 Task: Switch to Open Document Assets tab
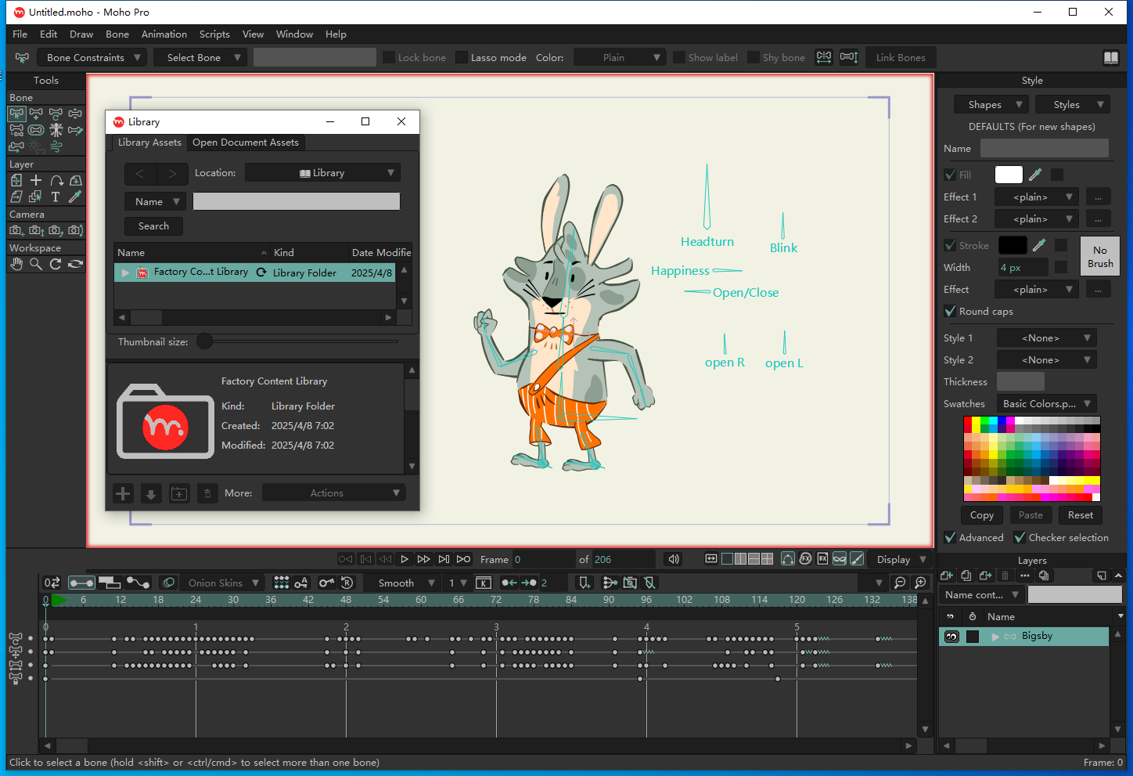tap(246, 143)
